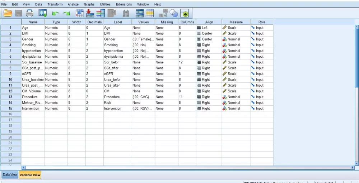Open the Edit menu
The height and width of the screenshot is (183, 359).
pyautogui.click(x=15, y=4)
